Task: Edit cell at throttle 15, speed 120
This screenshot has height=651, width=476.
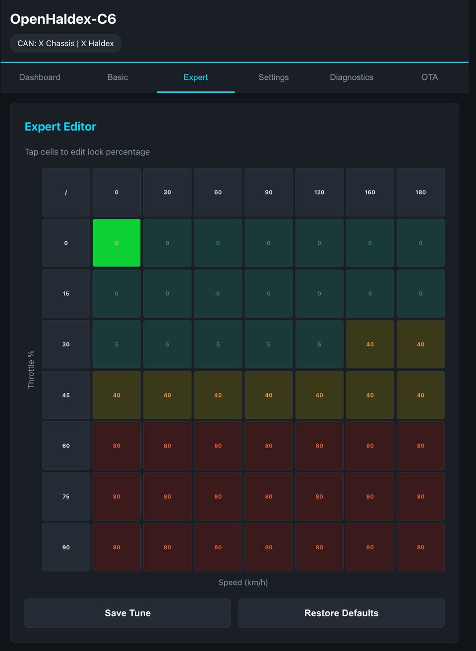Action: tap(319, 293)
